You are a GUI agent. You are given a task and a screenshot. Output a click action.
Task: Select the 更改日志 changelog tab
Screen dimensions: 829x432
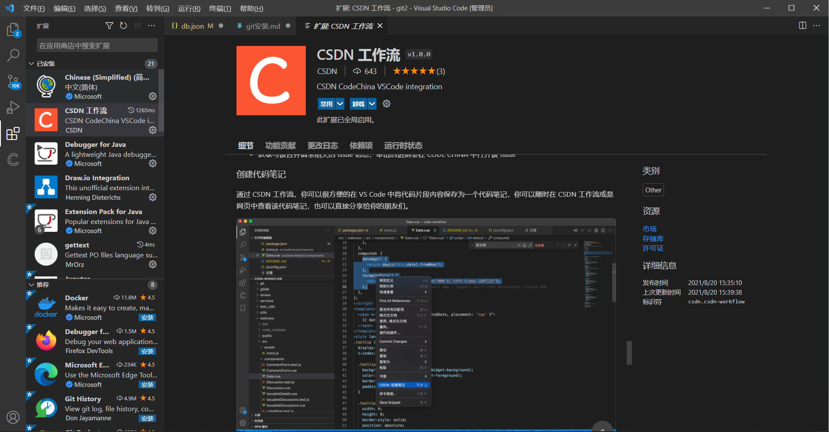(322, 146)
